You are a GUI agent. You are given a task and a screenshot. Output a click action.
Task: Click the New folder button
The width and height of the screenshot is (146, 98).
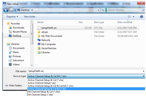pos(30,17)
